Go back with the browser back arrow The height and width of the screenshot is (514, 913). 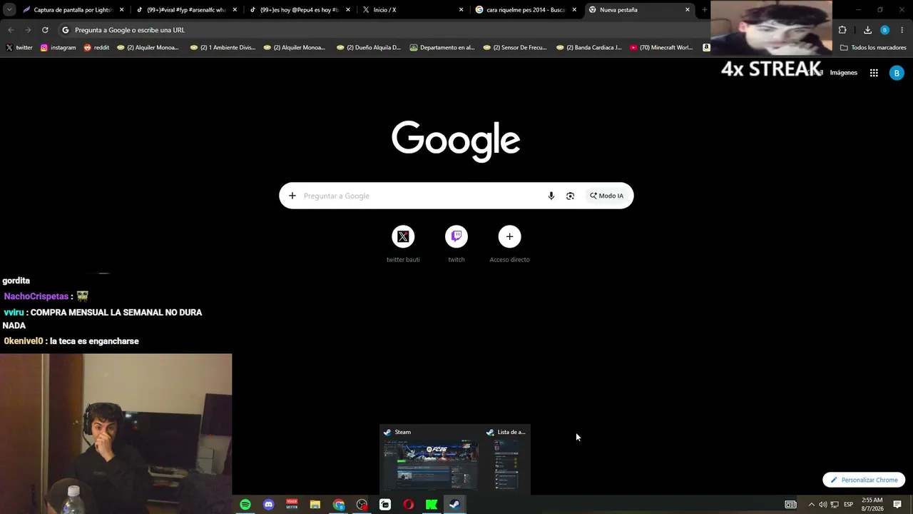point(11,30)
